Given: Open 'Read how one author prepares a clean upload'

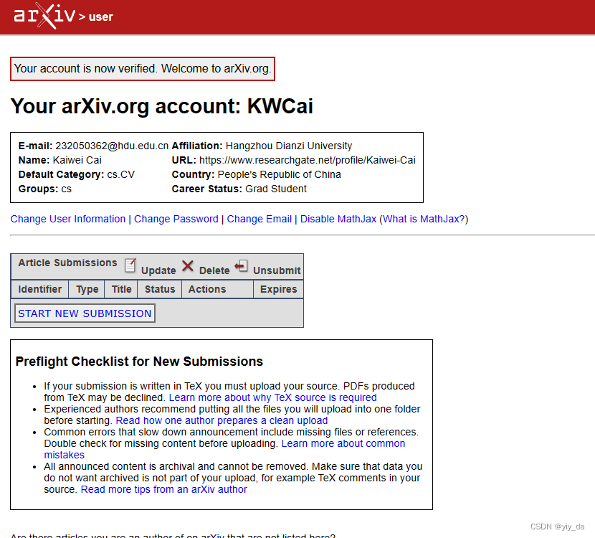Looking at the screenshot, I should point(222,420).
